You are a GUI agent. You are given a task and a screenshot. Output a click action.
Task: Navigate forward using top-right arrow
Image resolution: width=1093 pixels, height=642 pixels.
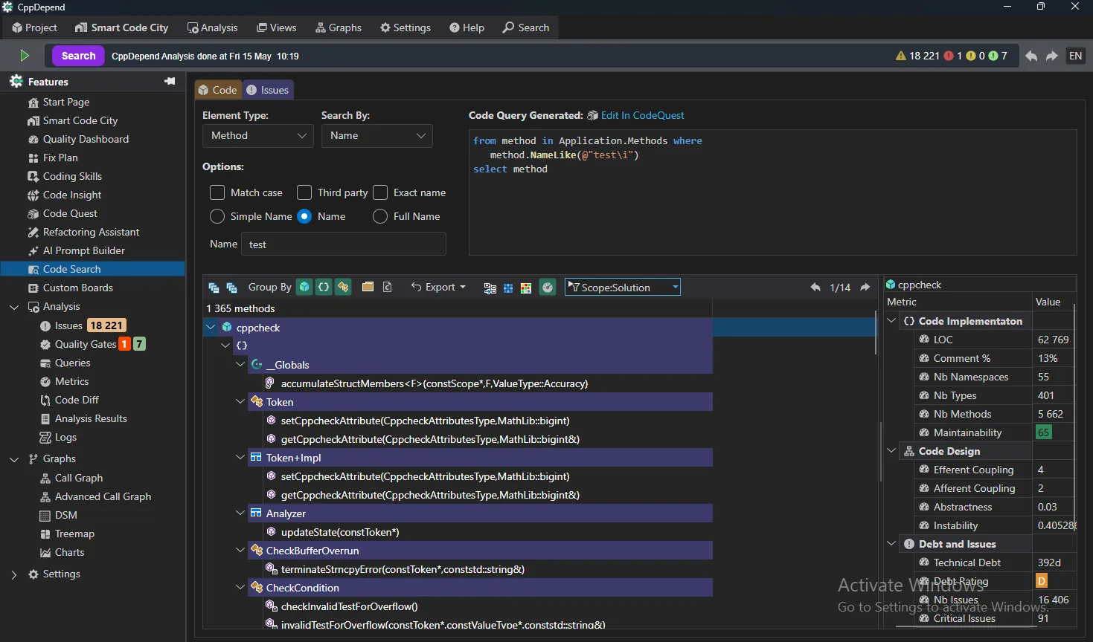click(1052, 56)
